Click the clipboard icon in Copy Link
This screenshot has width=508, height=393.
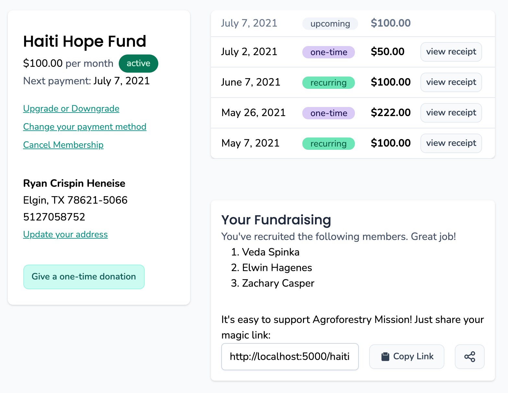(385, 357)
